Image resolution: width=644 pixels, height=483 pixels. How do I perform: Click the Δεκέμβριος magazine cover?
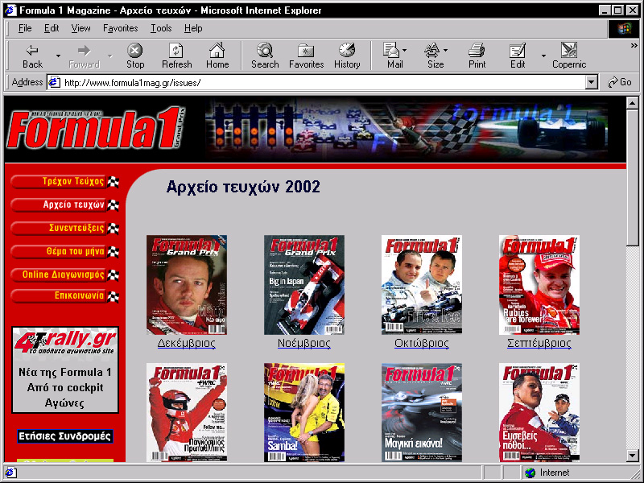tap(187, 285)
